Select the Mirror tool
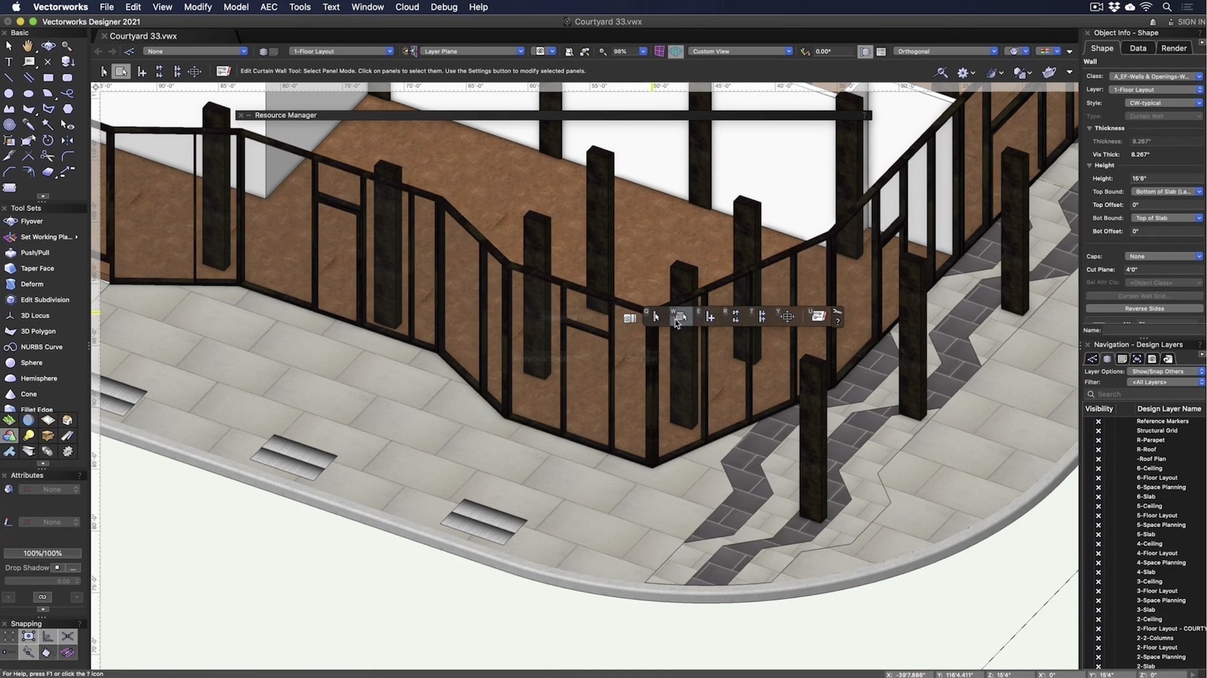The height and width of the screenshot is (678, 1207). click(x=68, y=141)
